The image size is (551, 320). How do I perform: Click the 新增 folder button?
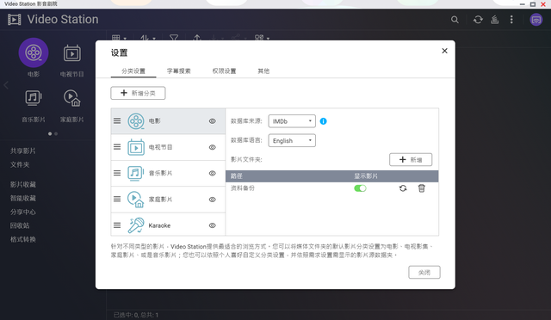click(411, 159)
